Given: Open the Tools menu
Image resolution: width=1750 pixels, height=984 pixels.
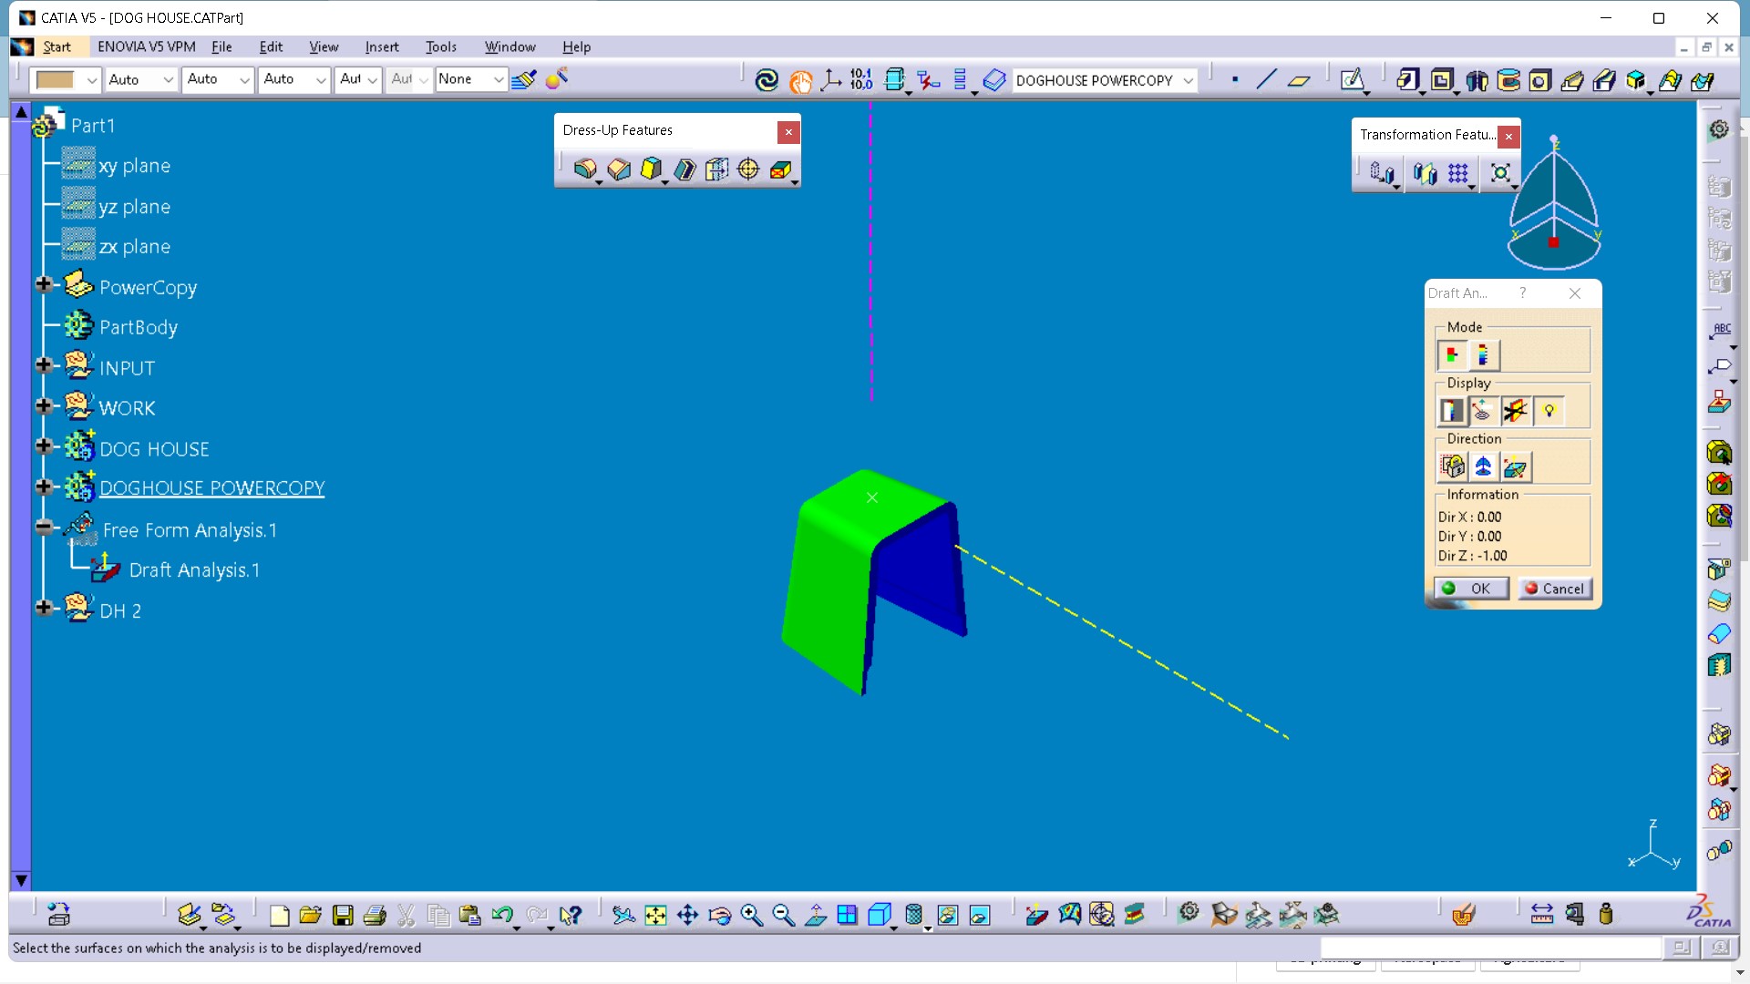Looking at the screenshot, I should (441, 46).
